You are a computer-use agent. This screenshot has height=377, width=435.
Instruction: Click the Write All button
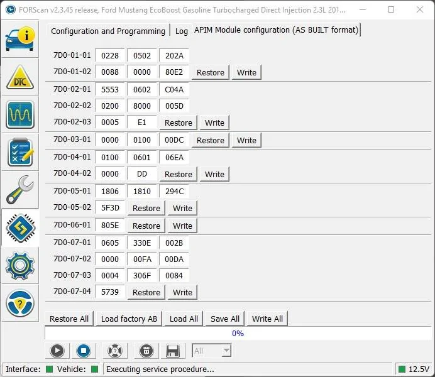coord(267,319)
